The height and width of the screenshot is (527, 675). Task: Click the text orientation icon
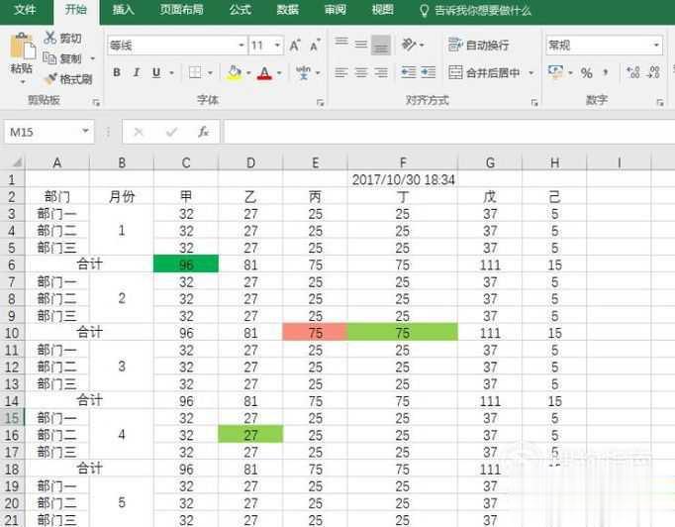click(x=409, y=45)
